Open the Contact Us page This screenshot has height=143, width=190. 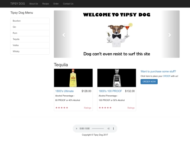[68, 4]
